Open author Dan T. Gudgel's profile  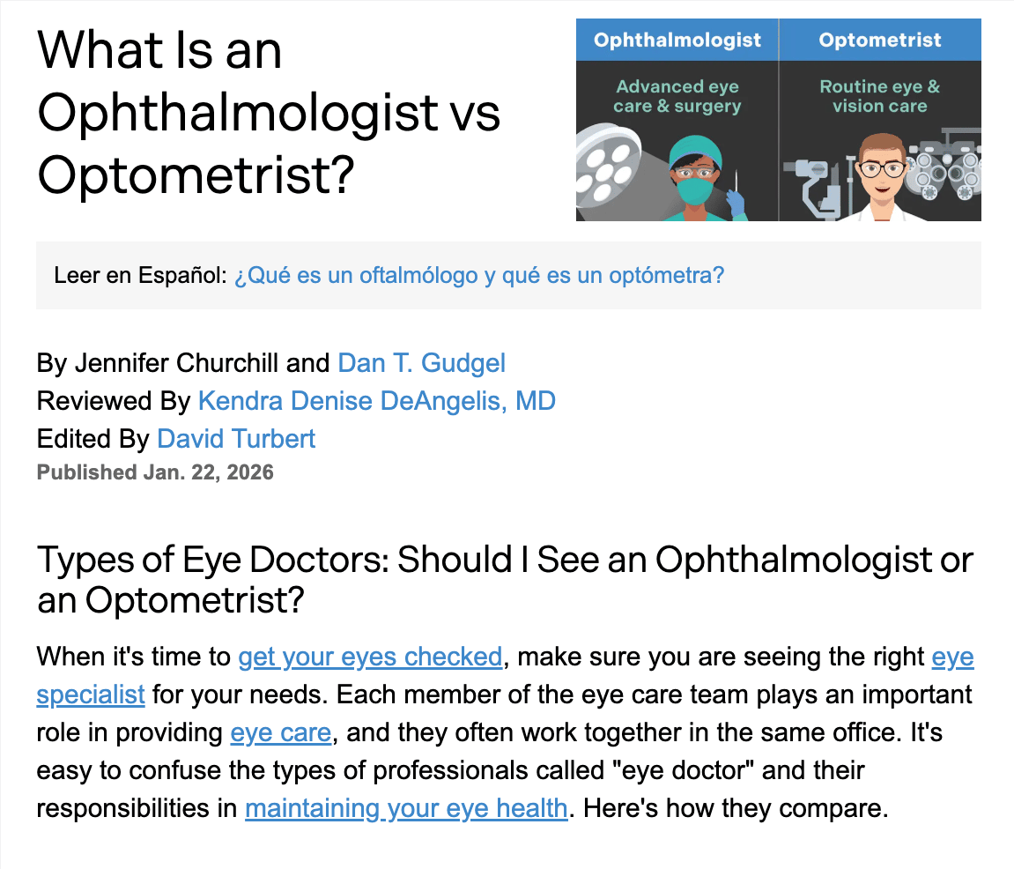pyautogui.click(x=421, y=363)
